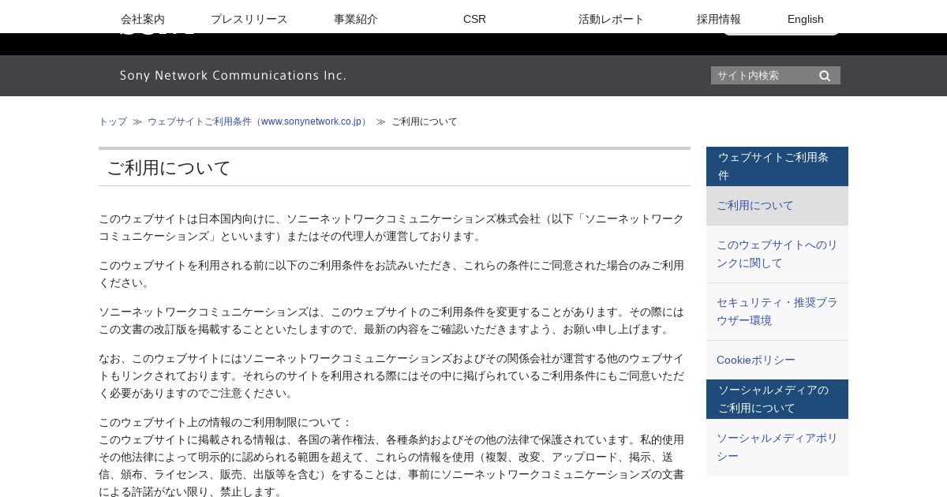Click the ウェブサイトご利用条件 sidebar header

[777, 166]
